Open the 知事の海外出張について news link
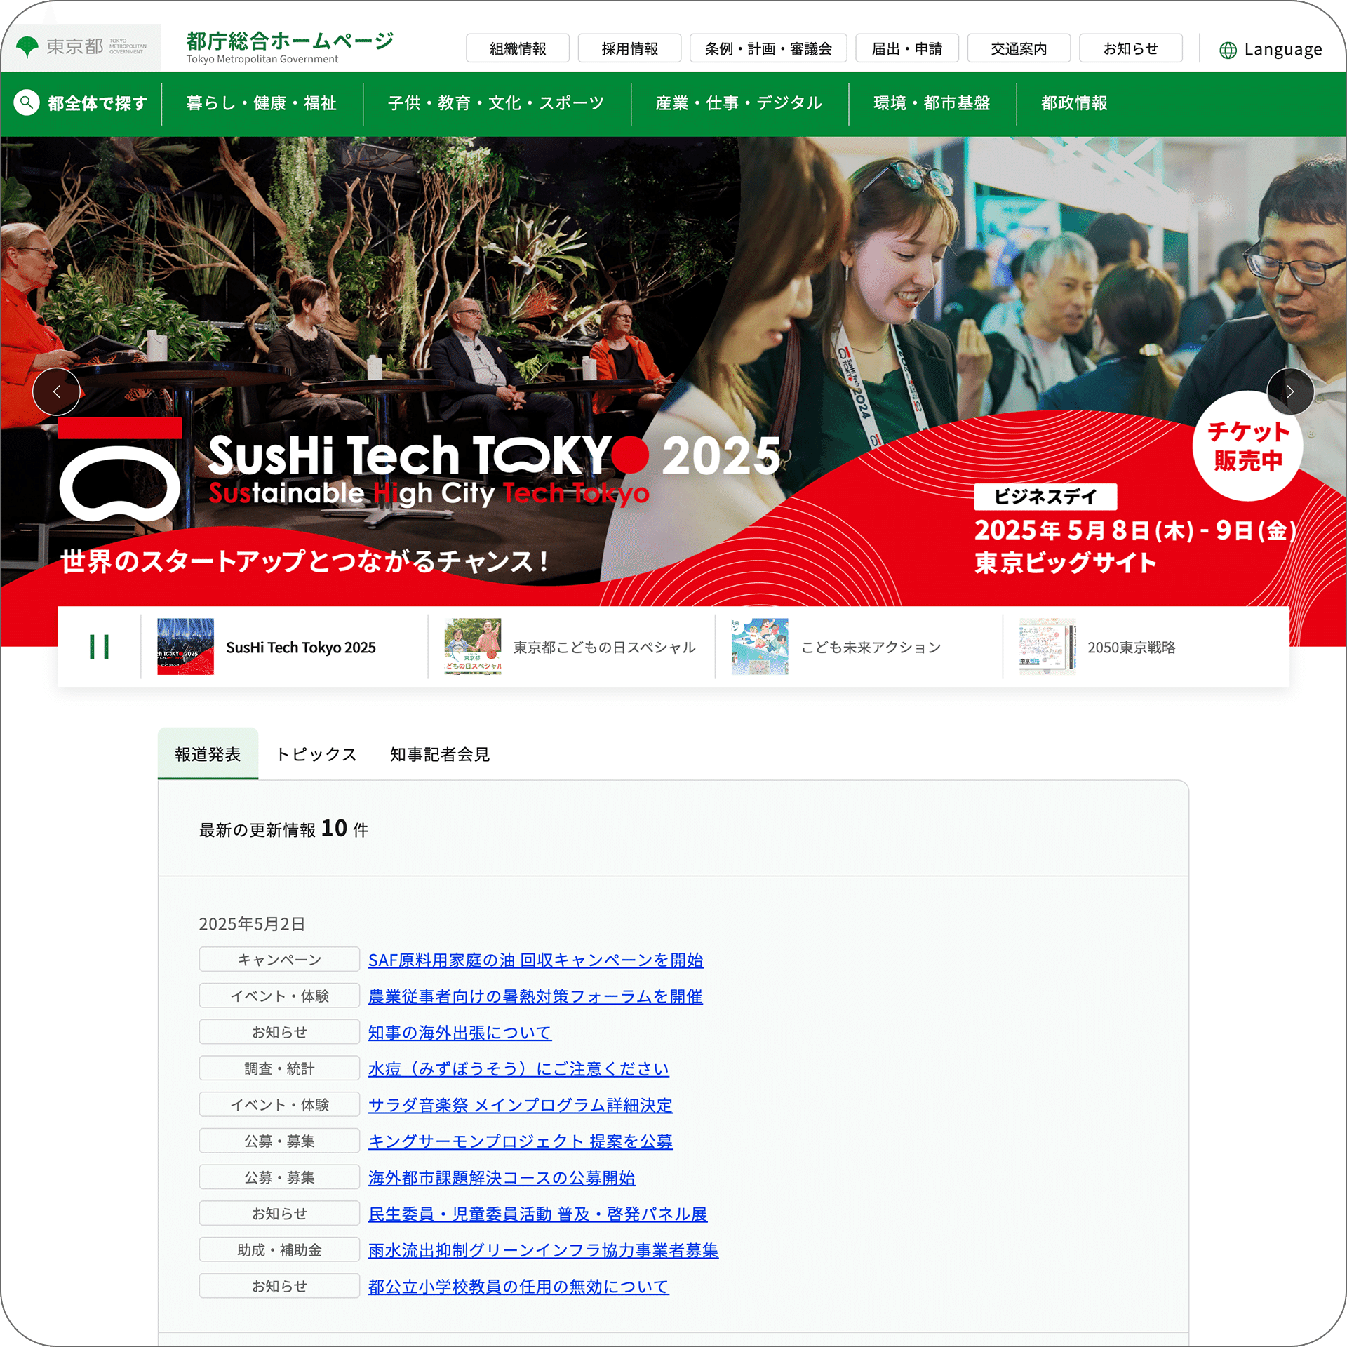Viewport: 1347px width, 1347px height. [x=460, y=1033]
